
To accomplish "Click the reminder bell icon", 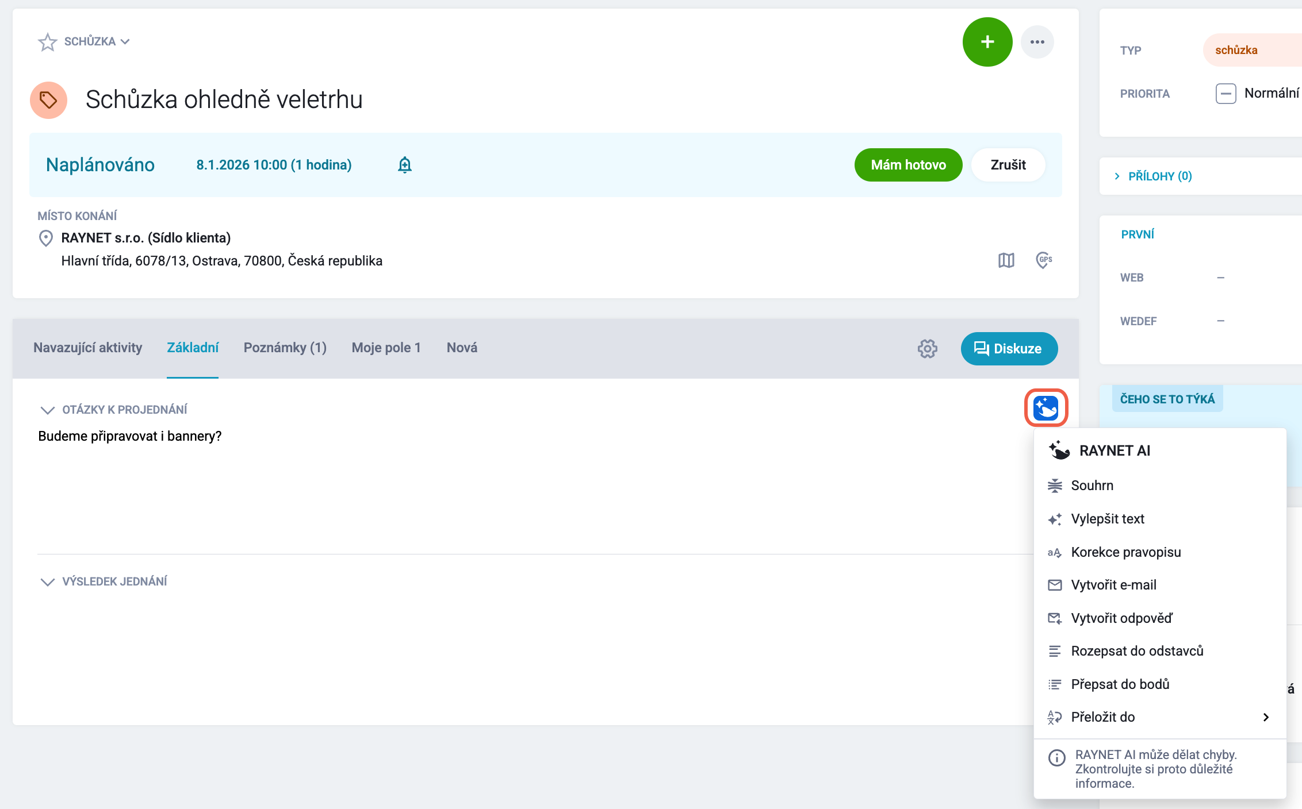I will [x=405, y=165].
